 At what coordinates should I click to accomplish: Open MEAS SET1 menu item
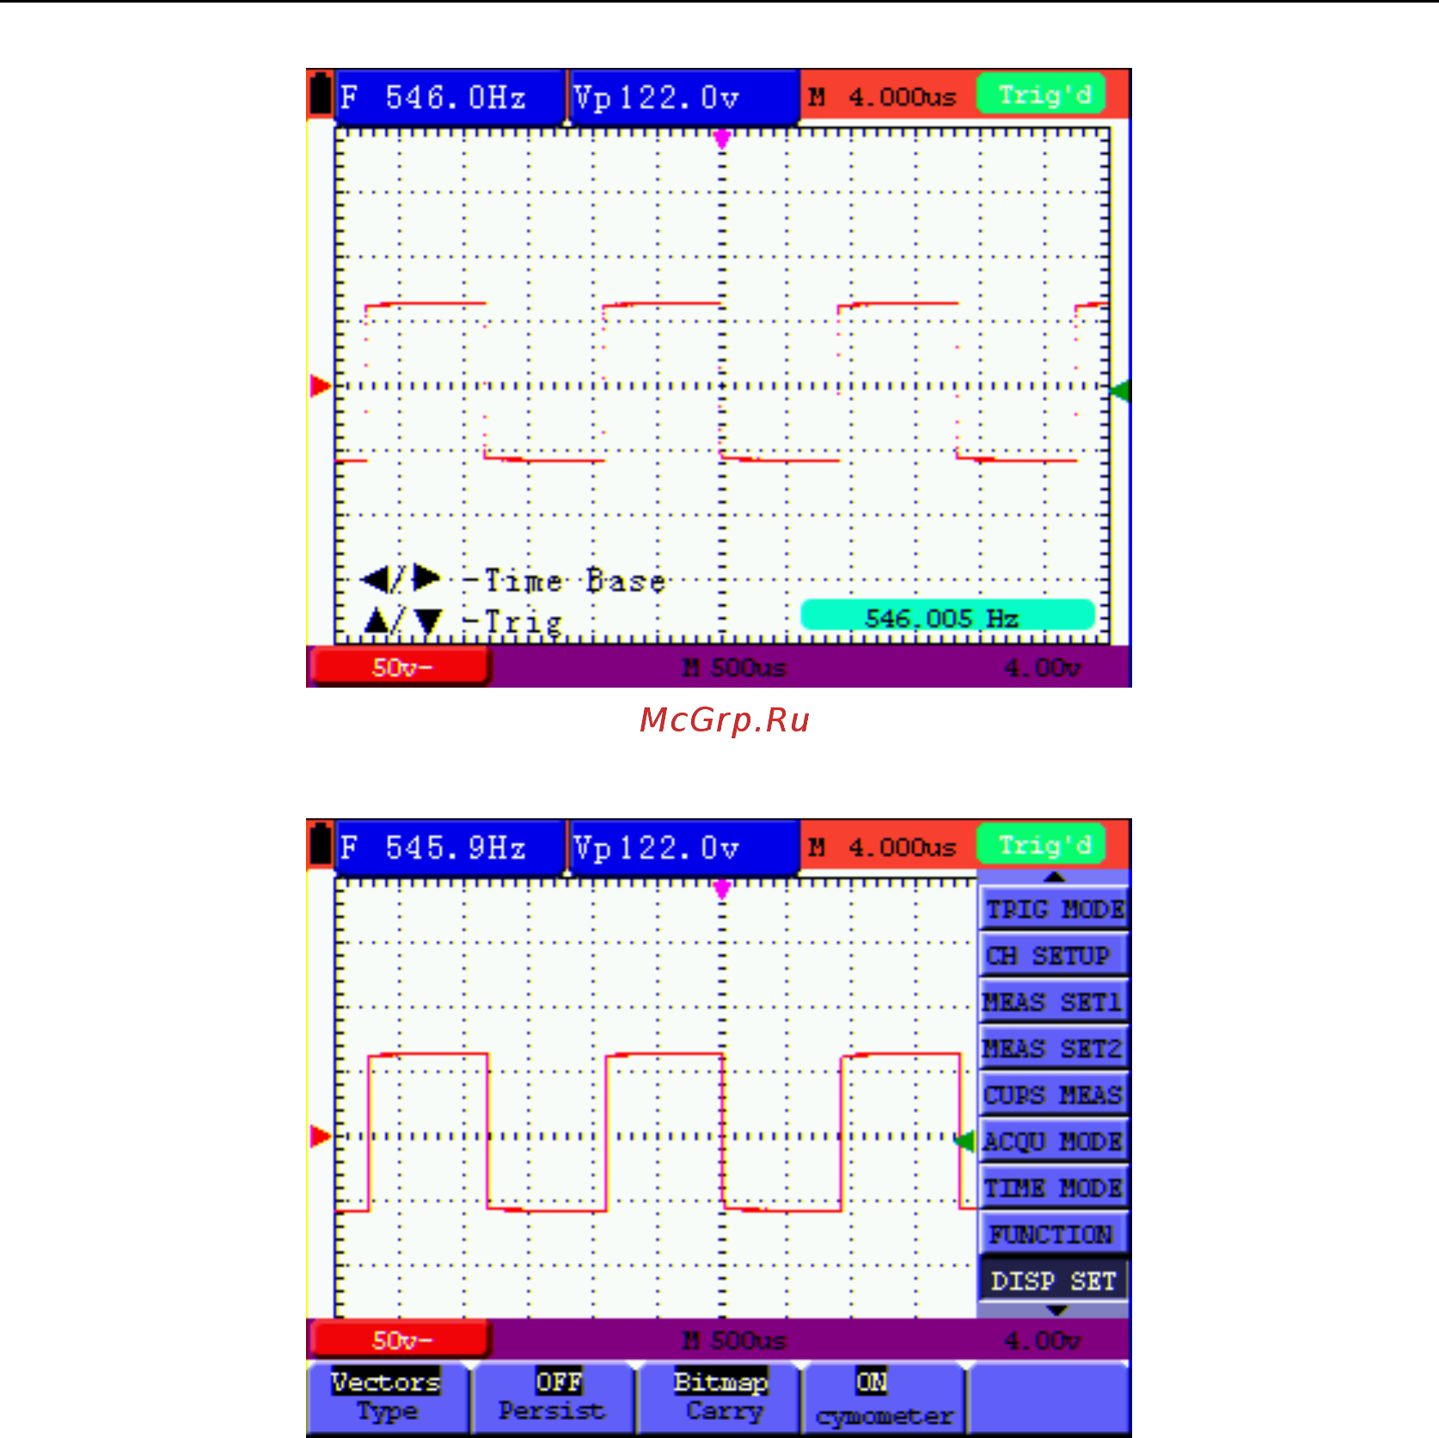(x=1053, y=1001)
